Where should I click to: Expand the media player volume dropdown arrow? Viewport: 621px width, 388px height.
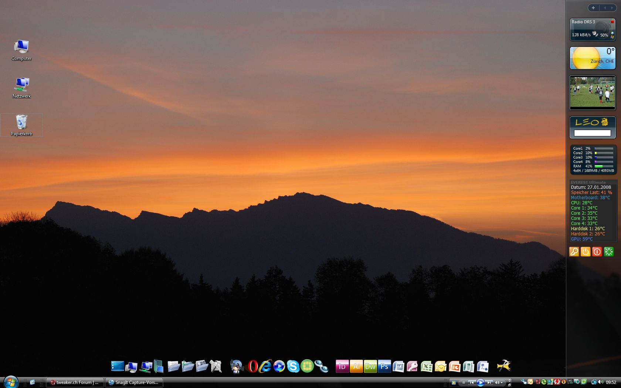tap(502, 383)
